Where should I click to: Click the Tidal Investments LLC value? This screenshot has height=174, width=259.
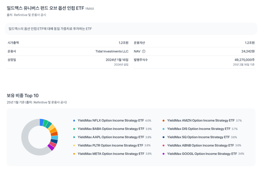[x=112, y=51]
